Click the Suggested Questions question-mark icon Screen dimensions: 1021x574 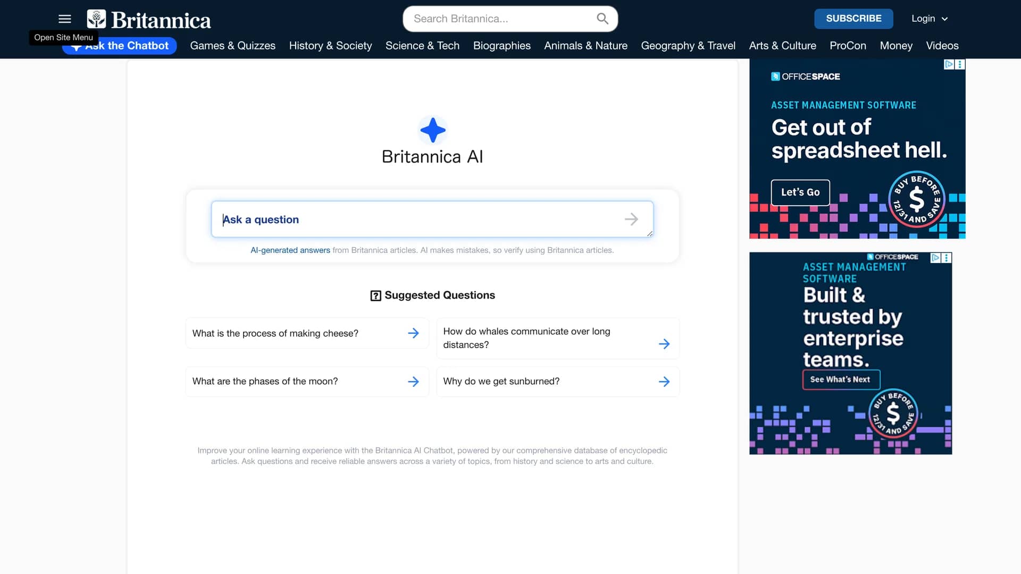[x=375, y=296]
